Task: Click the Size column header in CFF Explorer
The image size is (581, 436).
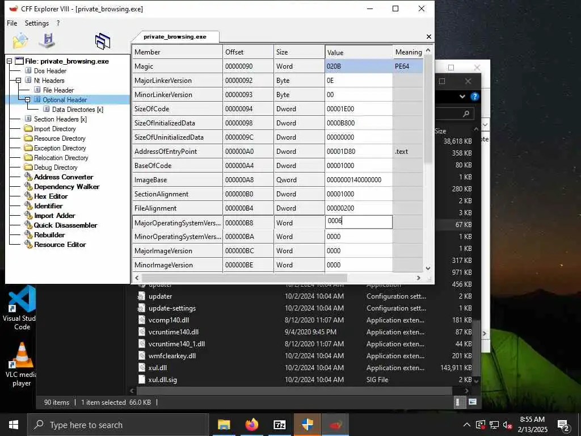Action: coord(299,52)
